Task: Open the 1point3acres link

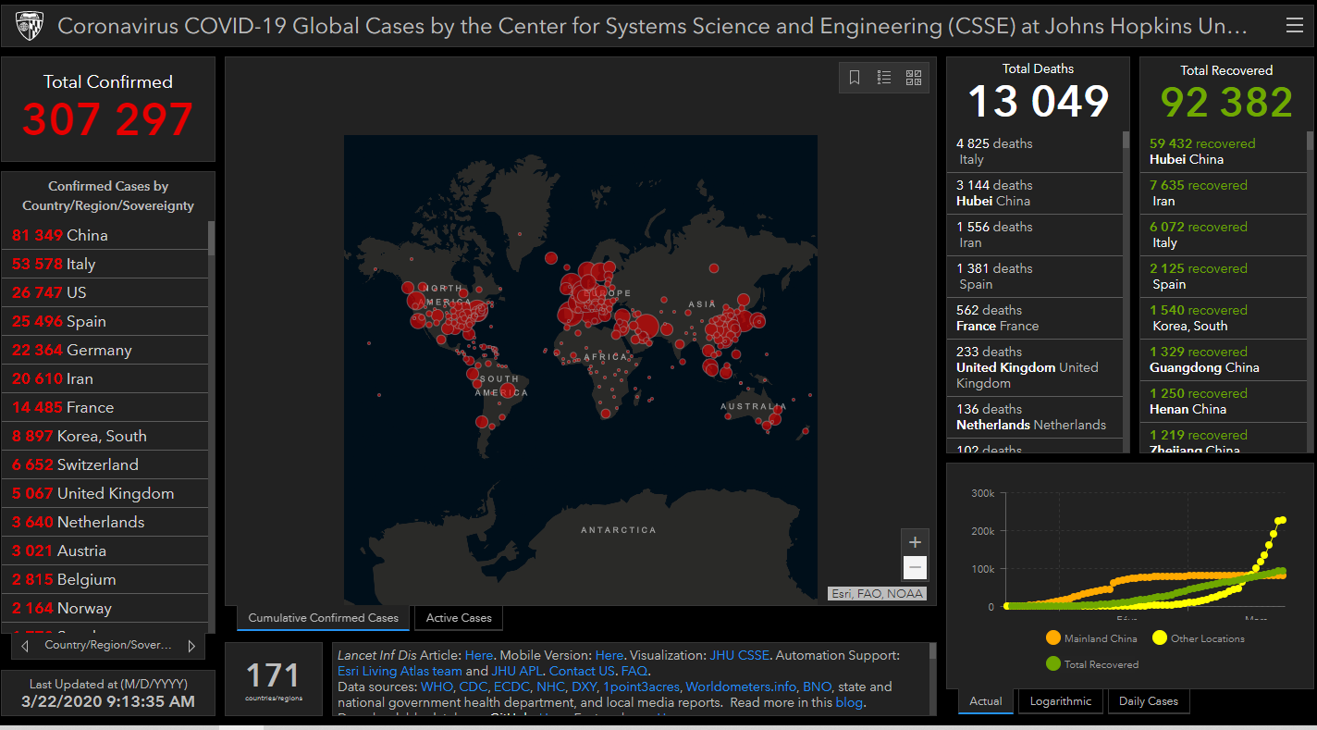Action: 641,687
